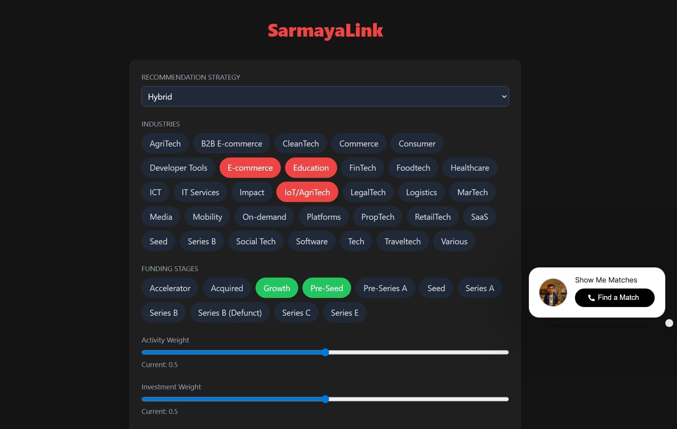Toggle off the Pre-Seed funding stage
The height and width of the screenshot is (429, 677).
coord(327,288)
